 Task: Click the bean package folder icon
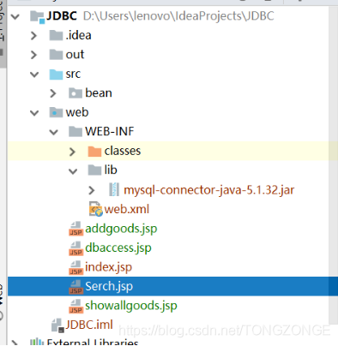click(x=75, y=93)
